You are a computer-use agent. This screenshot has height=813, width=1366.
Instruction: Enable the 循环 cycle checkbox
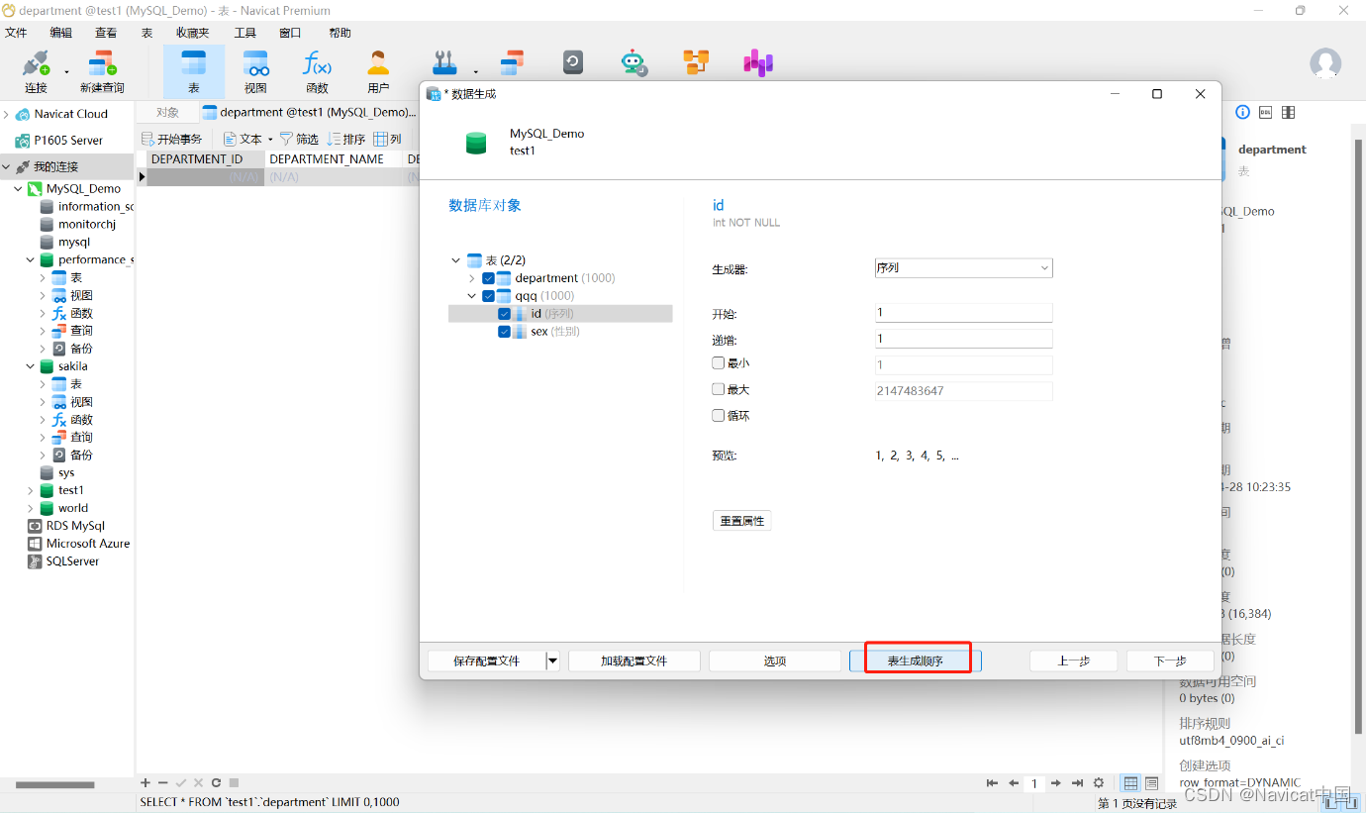click(719, 416)
